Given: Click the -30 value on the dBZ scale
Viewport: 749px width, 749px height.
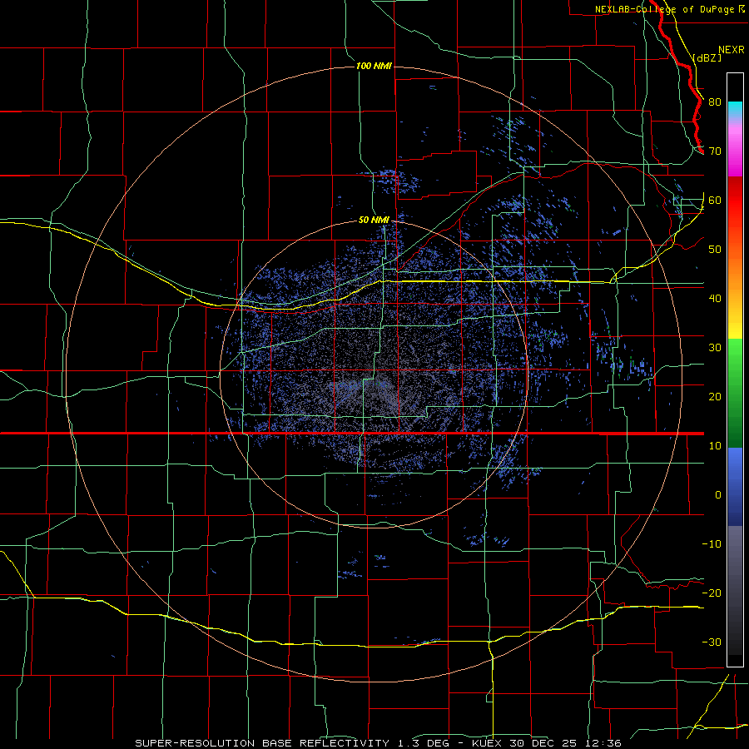Looking at the screenshot, I should (712, 642).
